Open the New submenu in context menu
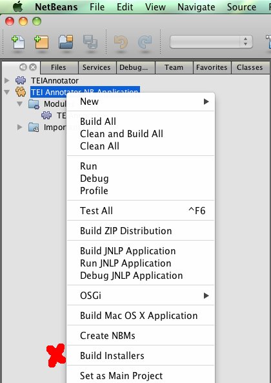 [x=141, y=102]
